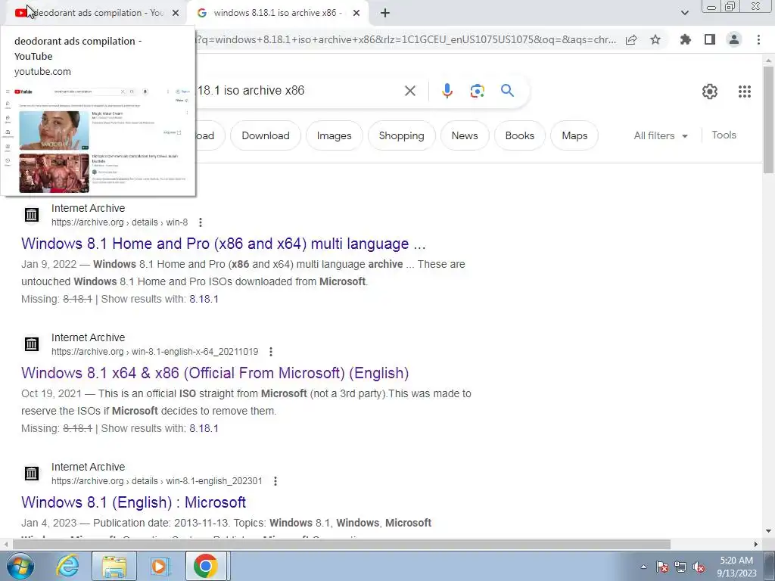
Task: Open Google quick settings gear
Action: [x=710, y=92]
